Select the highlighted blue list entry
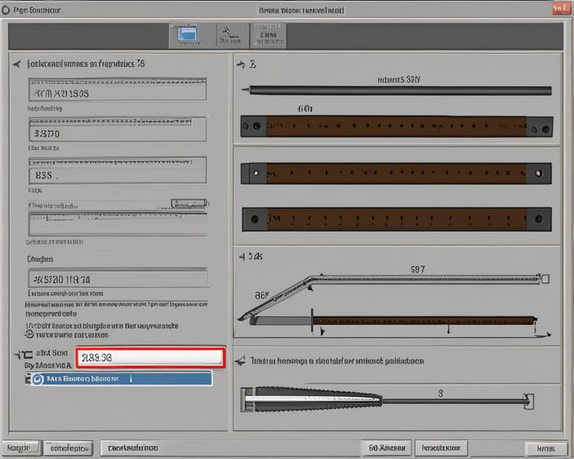Viewport: 574px width, 459px height. click(120, 378)
